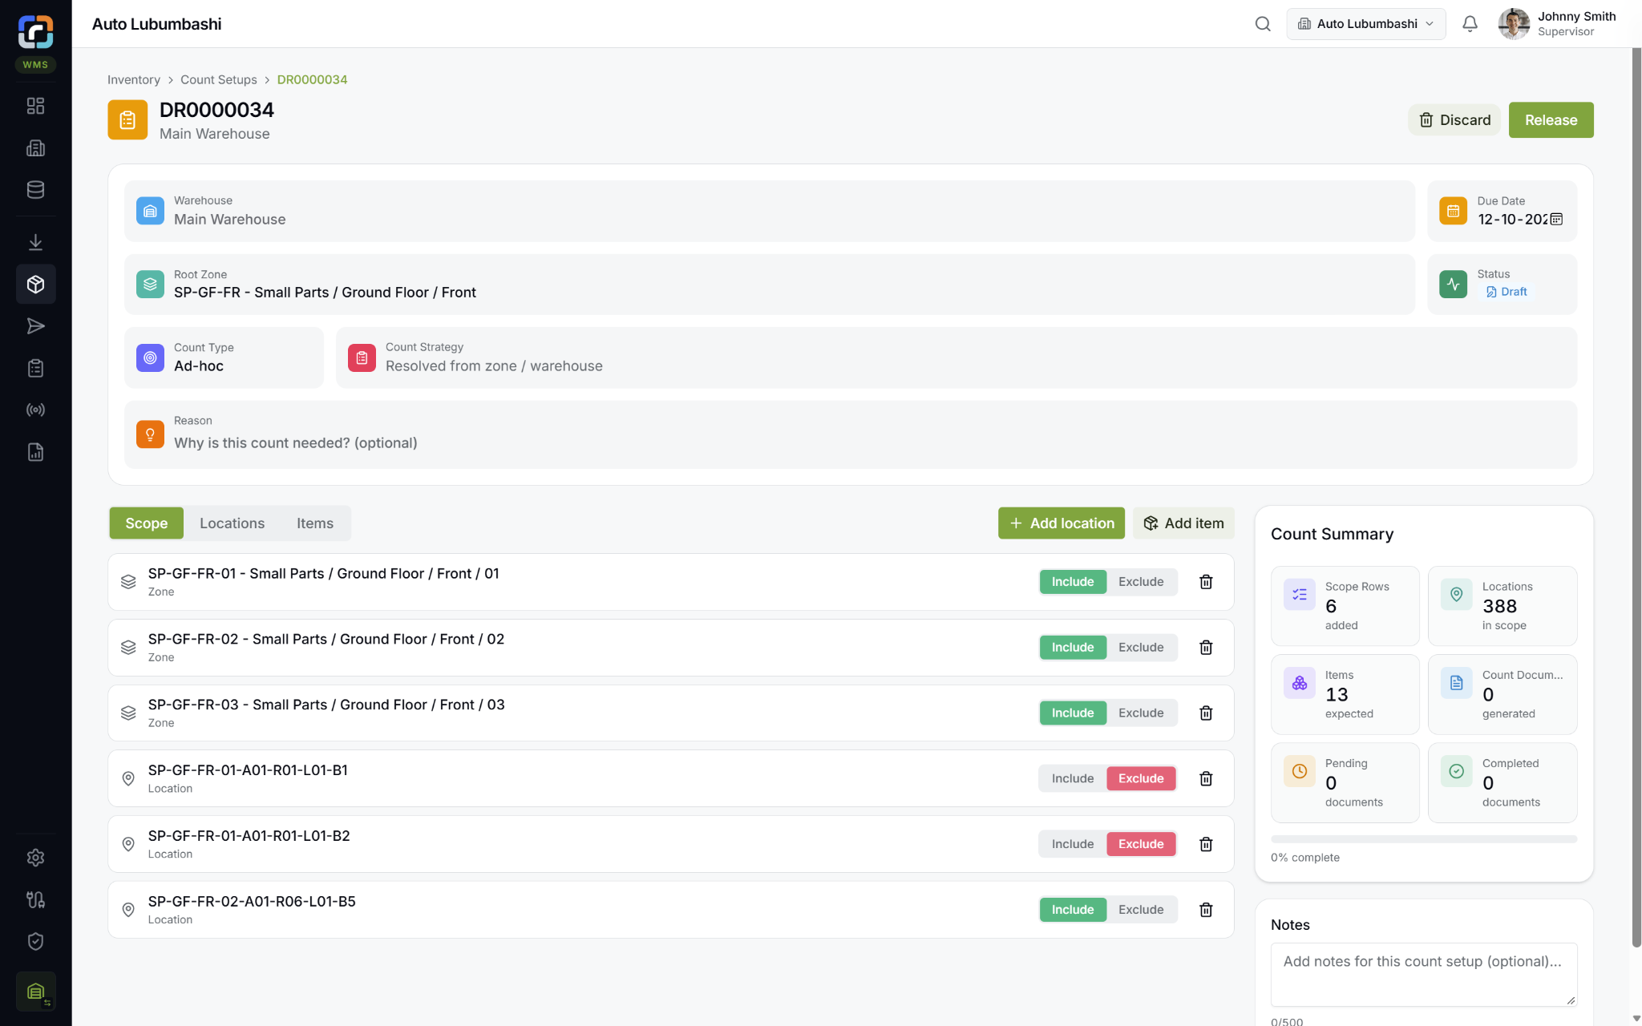The image size is (1642, 1026).
Task: Delete the SP-GF-FR-01-A01-R01-L01-B2 location row
Action: pyautogui.click(x=1206, y=844)
